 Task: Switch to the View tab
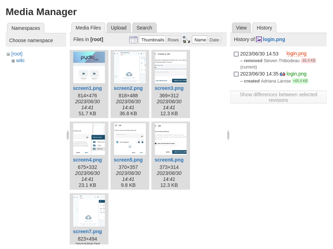click(241, 28)
